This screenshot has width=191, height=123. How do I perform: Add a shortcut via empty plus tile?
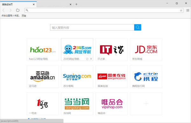(x=146, y=104)
